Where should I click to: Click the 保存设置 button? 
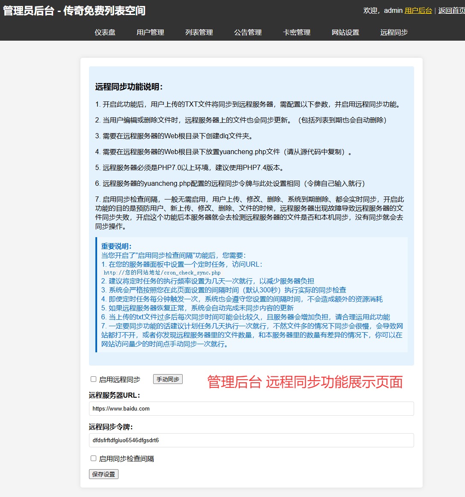[x=104, y=474]
